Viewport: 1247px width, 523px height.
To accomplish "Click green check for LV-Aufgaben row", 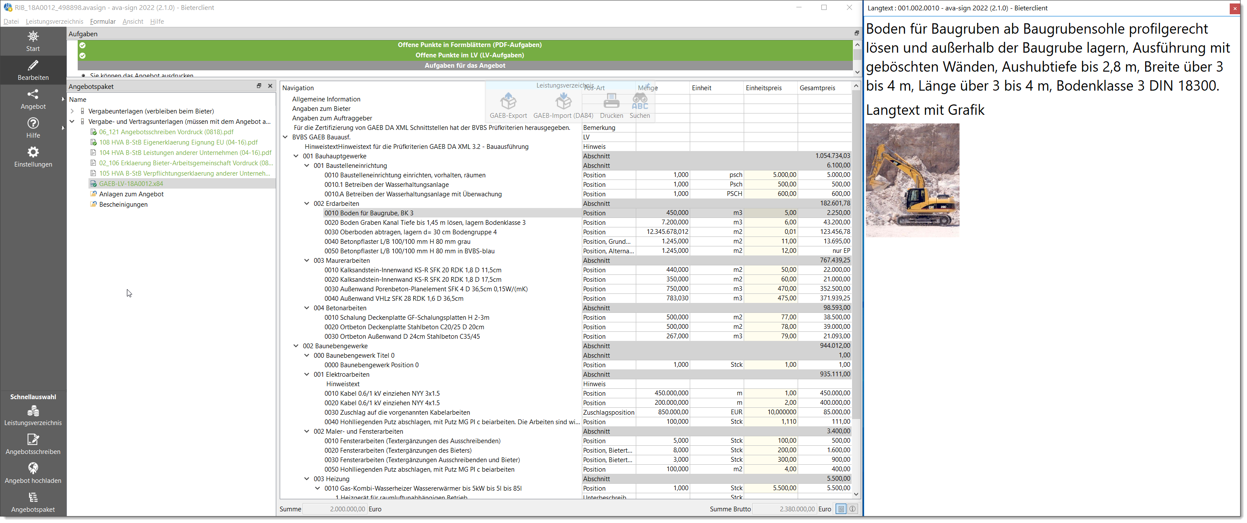I will tap(83, 55).
